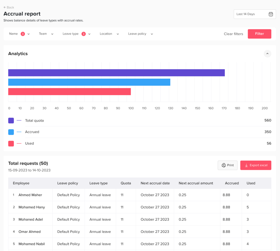The width and height of the screenshot is (280, 251).
Task: Open the Last 14 Days date selector
Action: point(254,14)
